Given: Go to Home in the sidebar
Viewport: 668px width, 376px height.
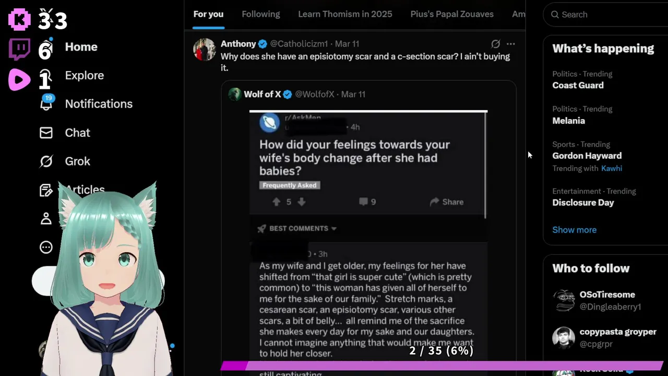Looking at the screenshot, I should coord(81,47).
